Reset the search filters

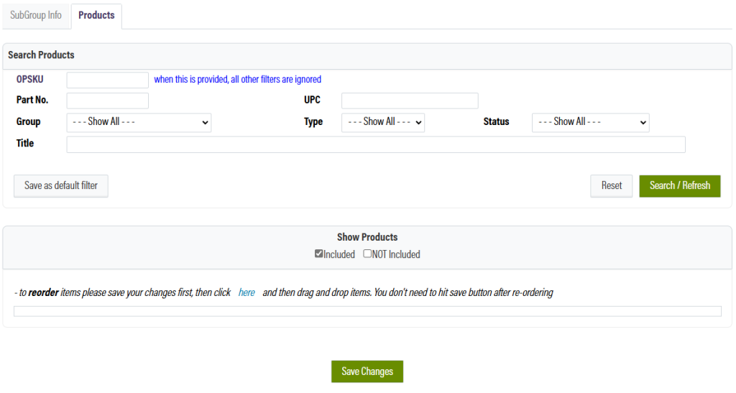pyautogui.click(x=611, y=185)
